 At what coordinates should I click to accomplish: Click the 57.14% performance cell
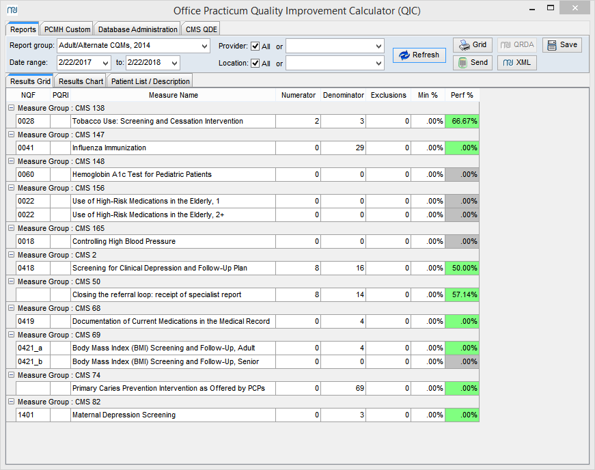coord(462,294)
